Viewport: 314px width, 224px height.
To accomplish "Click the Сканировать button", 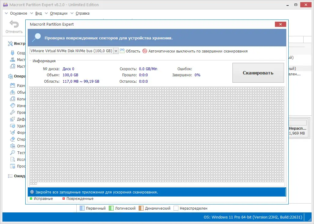I will tap(258, 73).
